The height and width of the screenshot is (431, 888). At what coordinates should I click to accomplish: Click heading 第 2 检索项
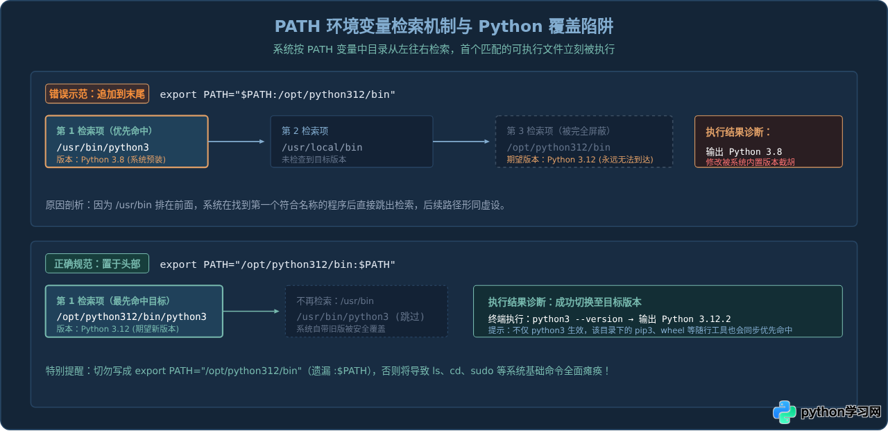click(305, 130)
